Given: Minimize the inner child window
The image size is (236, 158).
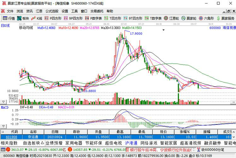Looking at the screenshot, I should (x=224, y=11).
